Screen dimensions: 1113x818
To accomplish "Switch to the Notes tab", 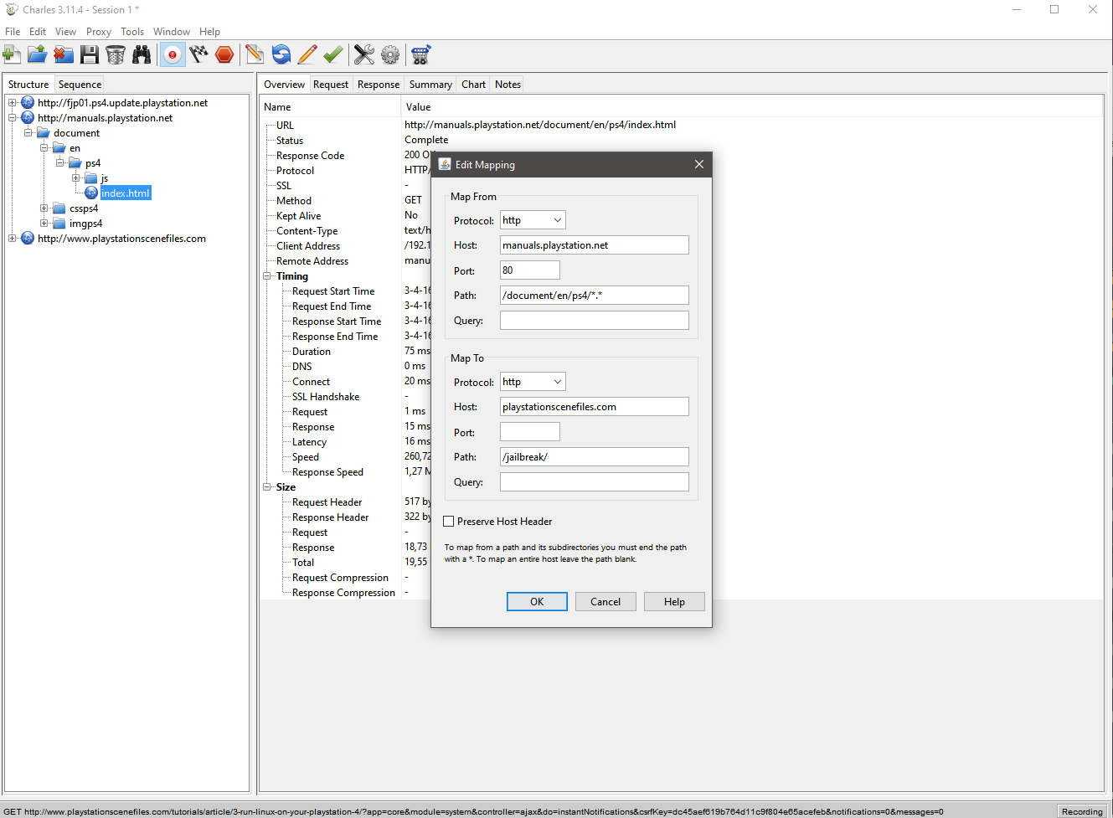I will tap(508, 85).
